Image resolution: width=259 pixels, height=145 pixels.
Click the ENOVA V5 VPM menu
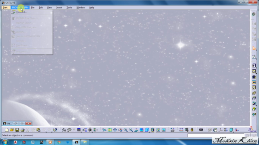pyautogui.click(x=20, y=8)
